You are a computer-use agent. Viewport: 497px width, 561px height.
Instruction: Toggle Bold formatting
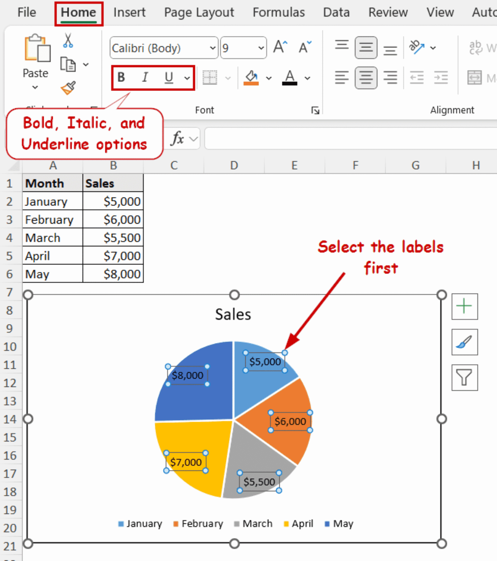click(x=121, y=78)
